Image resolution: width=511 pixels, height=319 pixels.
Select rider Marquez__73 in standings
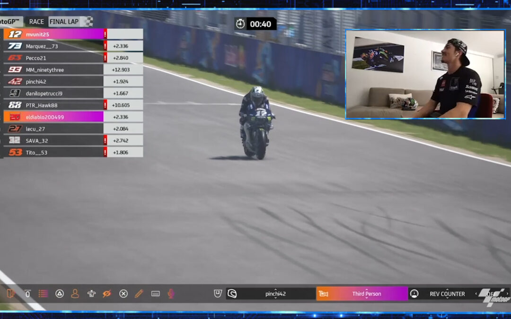73,46
